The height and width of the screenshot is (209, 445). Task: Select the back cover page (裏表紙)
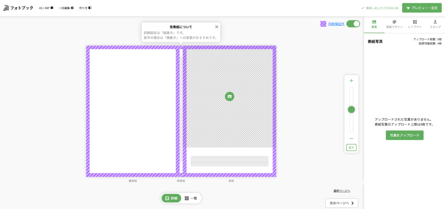point(133,111)
